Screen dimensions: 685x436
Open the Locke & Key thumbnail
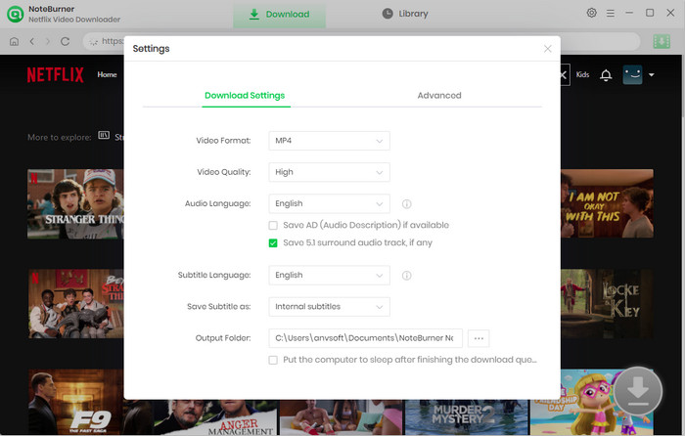608,304
